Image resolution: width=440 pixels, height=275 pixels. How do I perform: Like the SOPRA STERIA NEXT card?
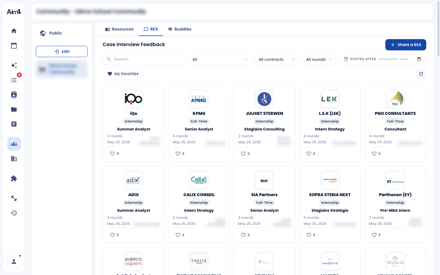[x=309, y=235]
